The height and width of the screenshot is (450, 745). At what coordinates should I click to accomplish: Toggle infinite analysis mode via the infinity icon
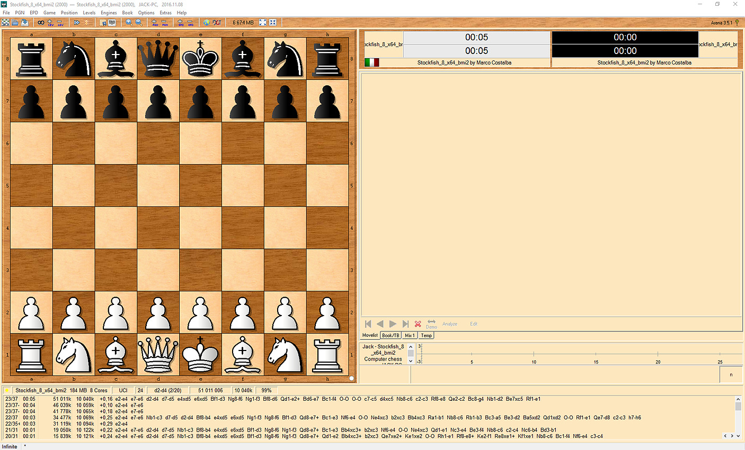[x=41, y=22]
